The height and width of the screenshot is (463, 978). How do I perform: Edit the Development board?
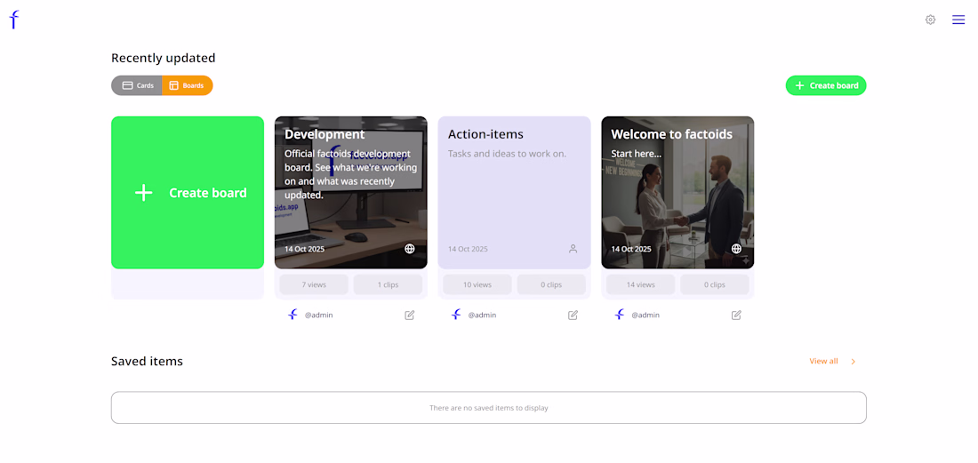click(410, 315)
